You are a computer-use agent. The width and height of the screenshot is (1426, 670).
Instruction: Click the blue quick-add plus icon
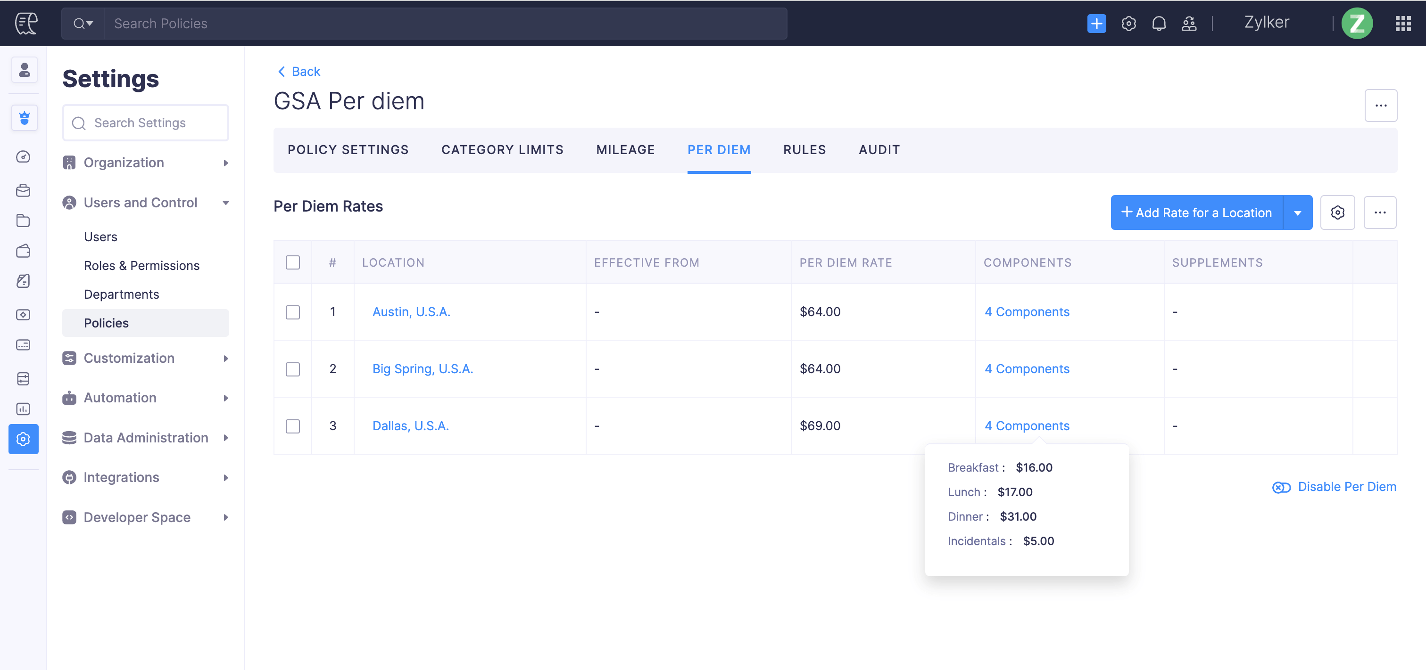click(1096, 23)
